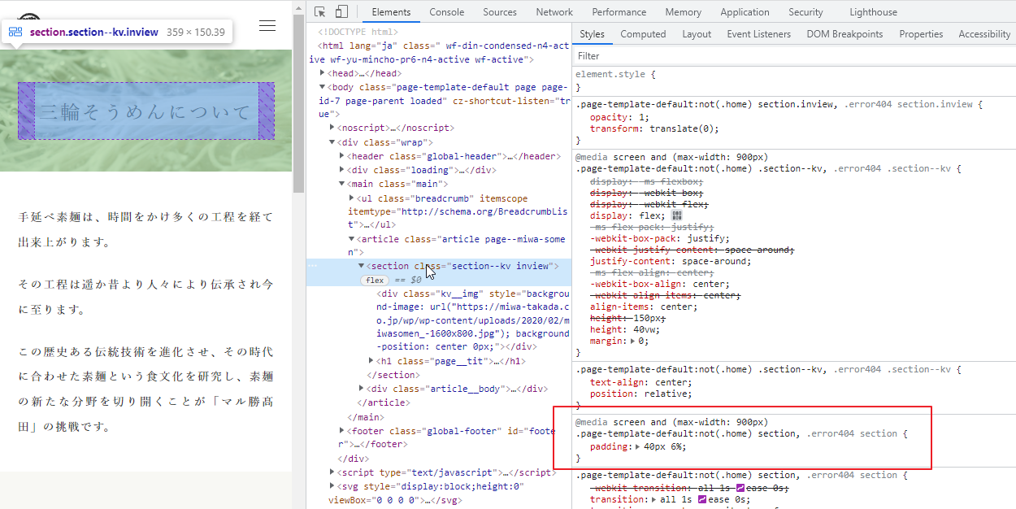Open the Memory tab
Screen dimensions: 1016x509
pyautogui.click(x=683, y=12)
